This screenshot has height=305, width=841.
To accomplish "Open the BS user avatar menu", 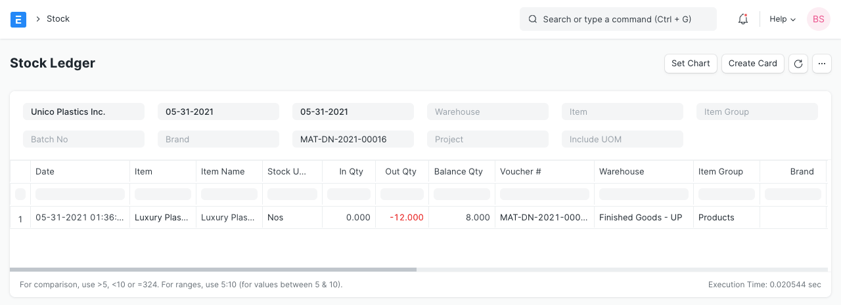I will 819,19.
